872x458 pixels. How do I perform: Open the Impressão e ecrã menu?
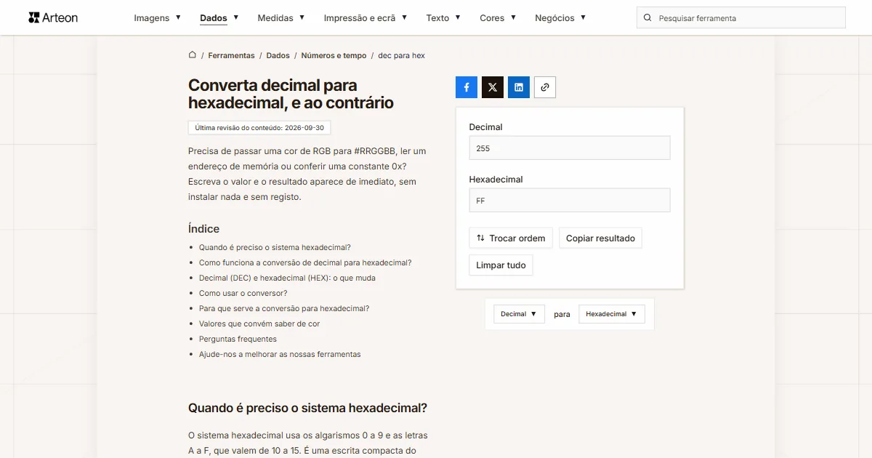[366, 17]
